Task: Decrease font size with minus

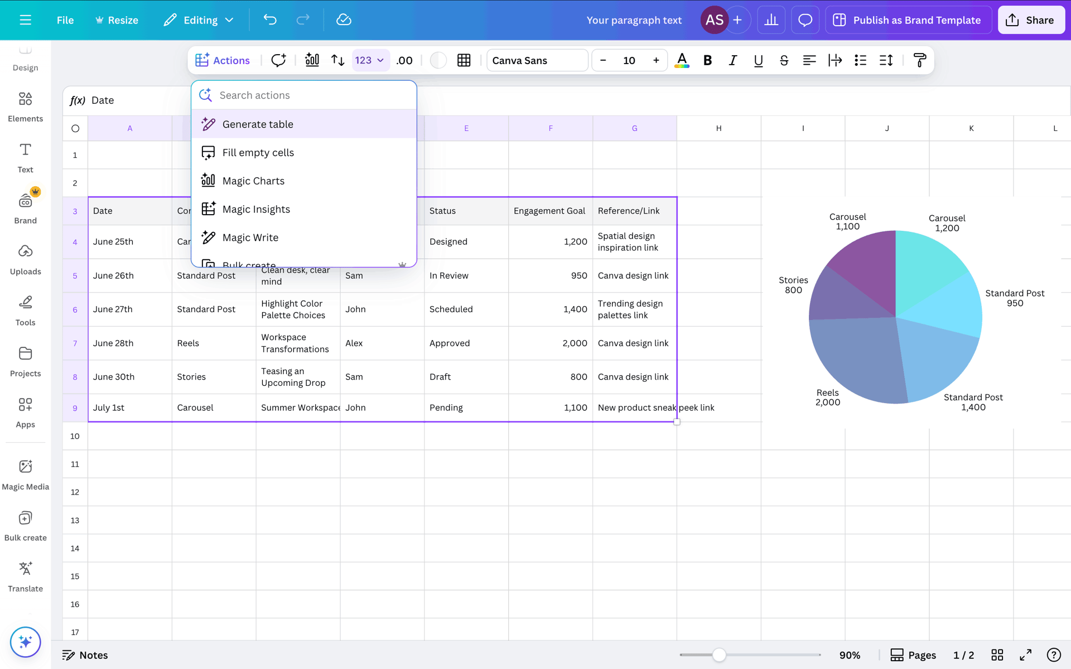Action: 603,60
